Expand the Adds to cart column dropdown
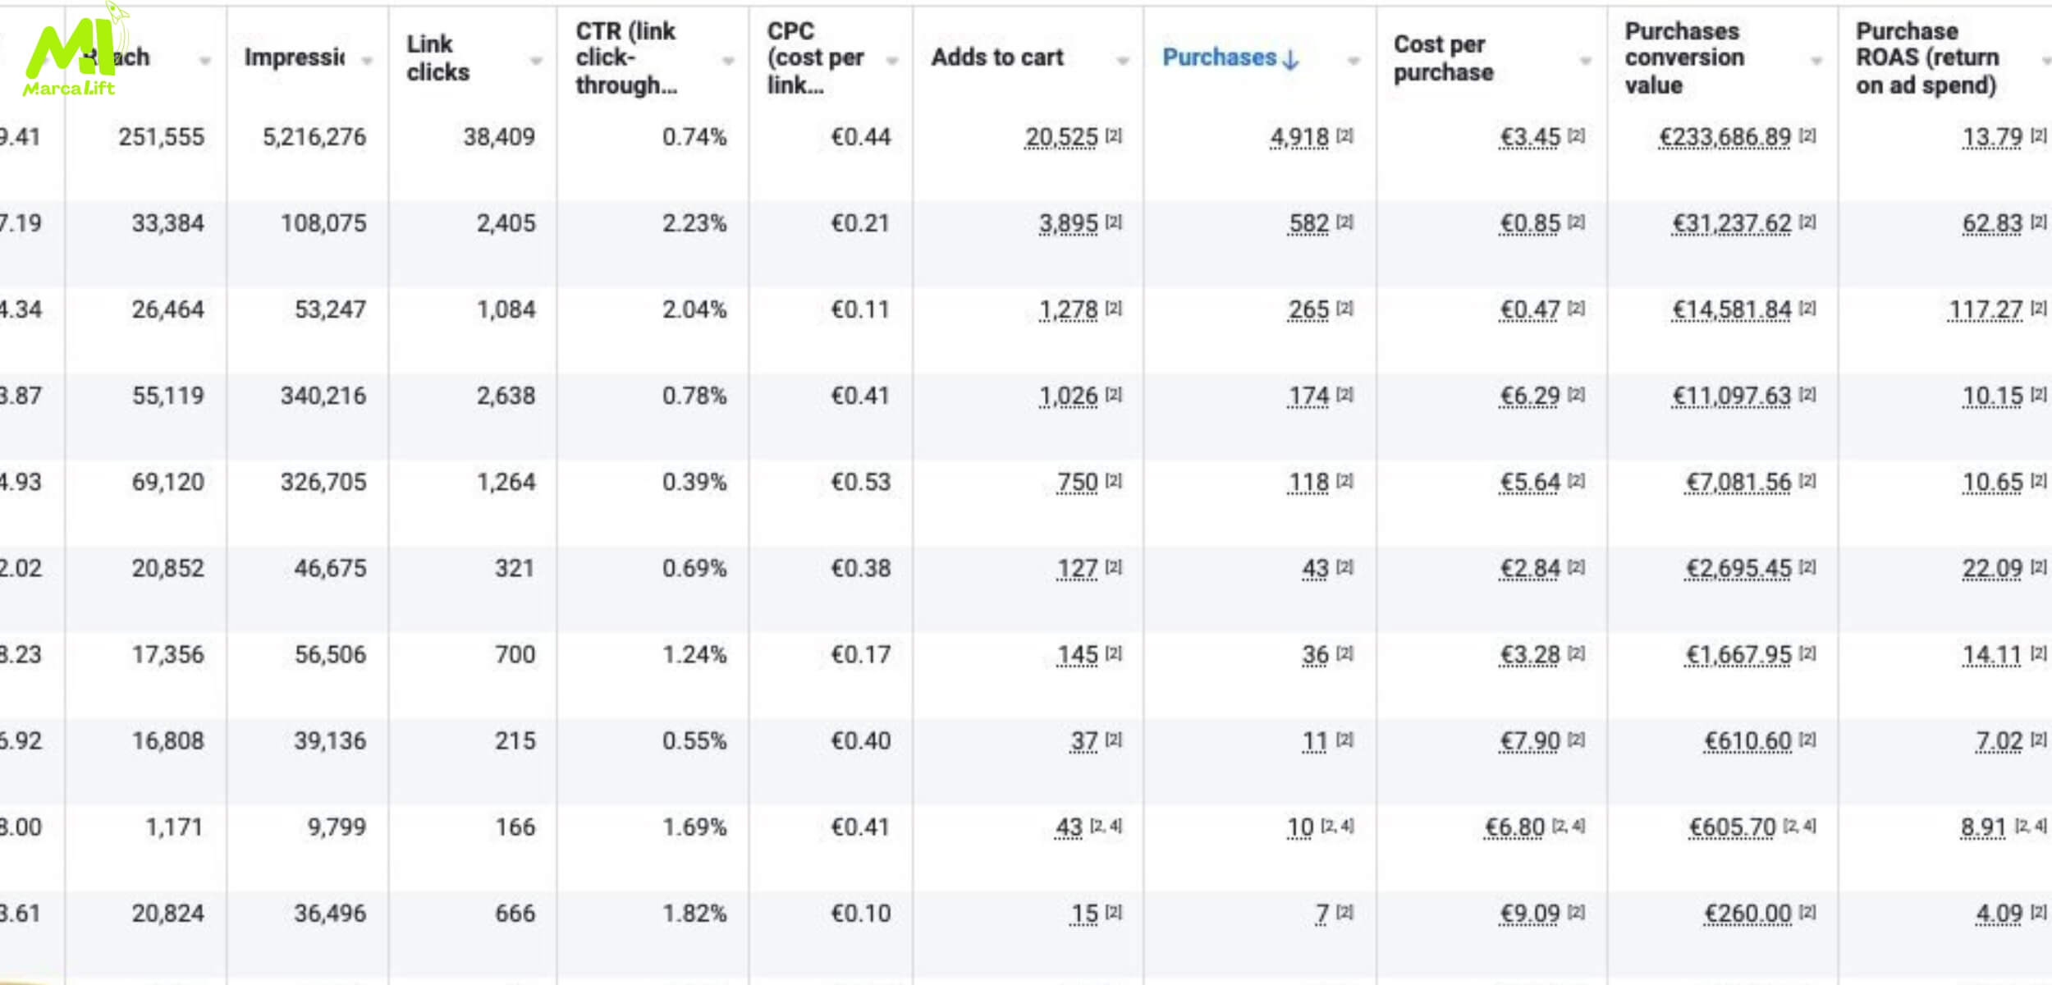 (1123, 61)
